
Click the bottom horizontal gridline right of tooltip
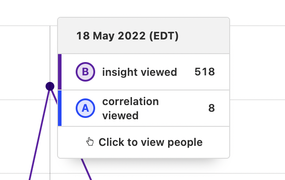[257, 173]
